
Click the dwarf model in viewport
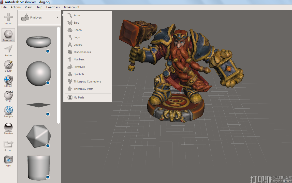(181, 71)
